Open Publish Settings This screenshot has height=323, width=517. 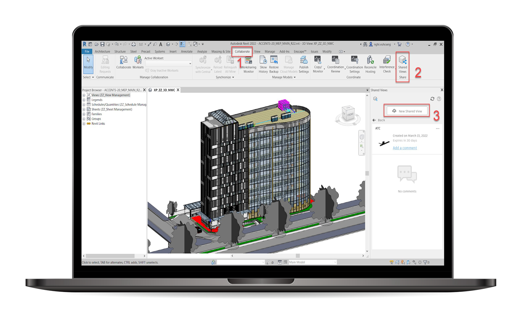[304, 65]
